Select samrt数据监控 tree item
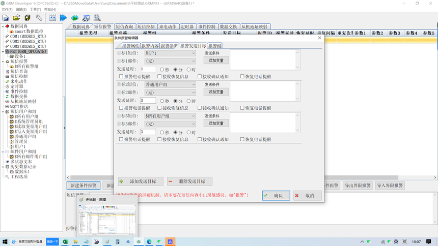This screenshot has width=438, height=246. click(29, 31)
